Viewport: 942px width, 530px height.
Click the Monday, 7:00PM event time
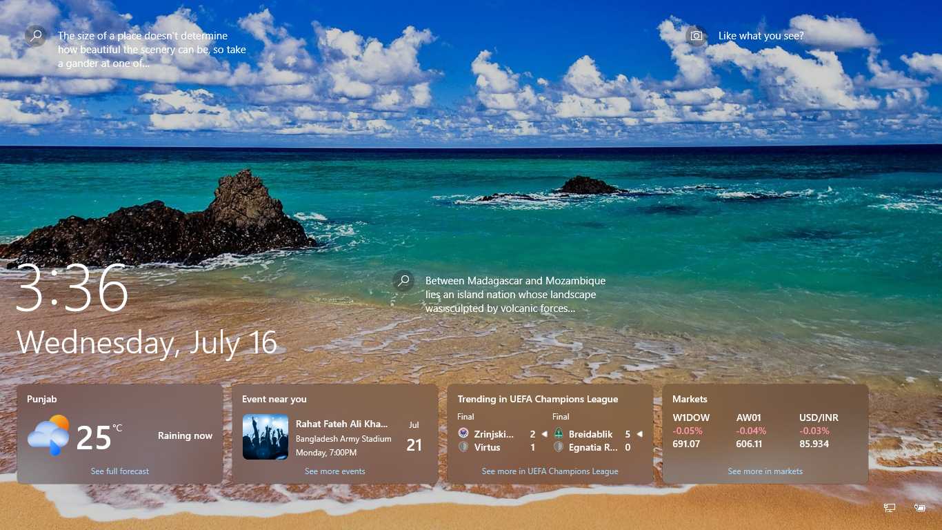coord(326,453)
